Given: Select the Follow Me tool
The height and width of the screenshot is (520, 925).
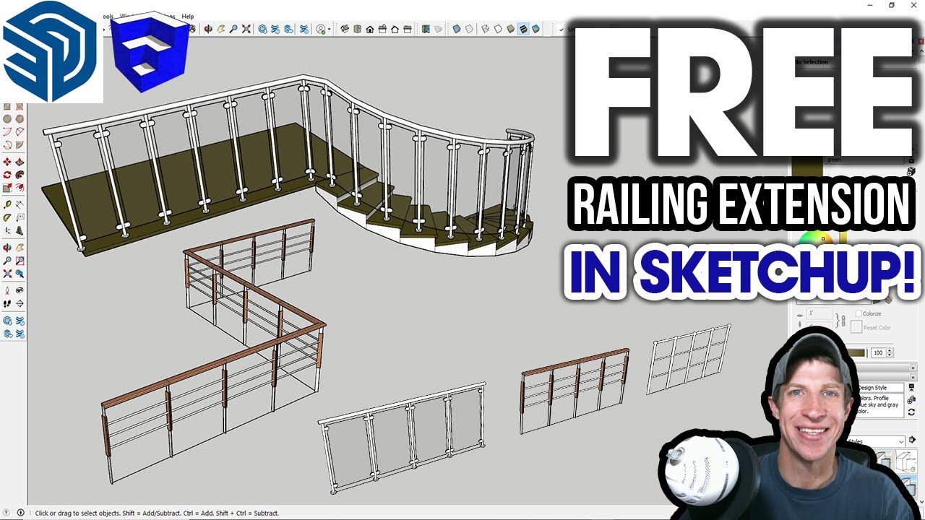Looking at the screenshot, I should click(x=20, y=174).
